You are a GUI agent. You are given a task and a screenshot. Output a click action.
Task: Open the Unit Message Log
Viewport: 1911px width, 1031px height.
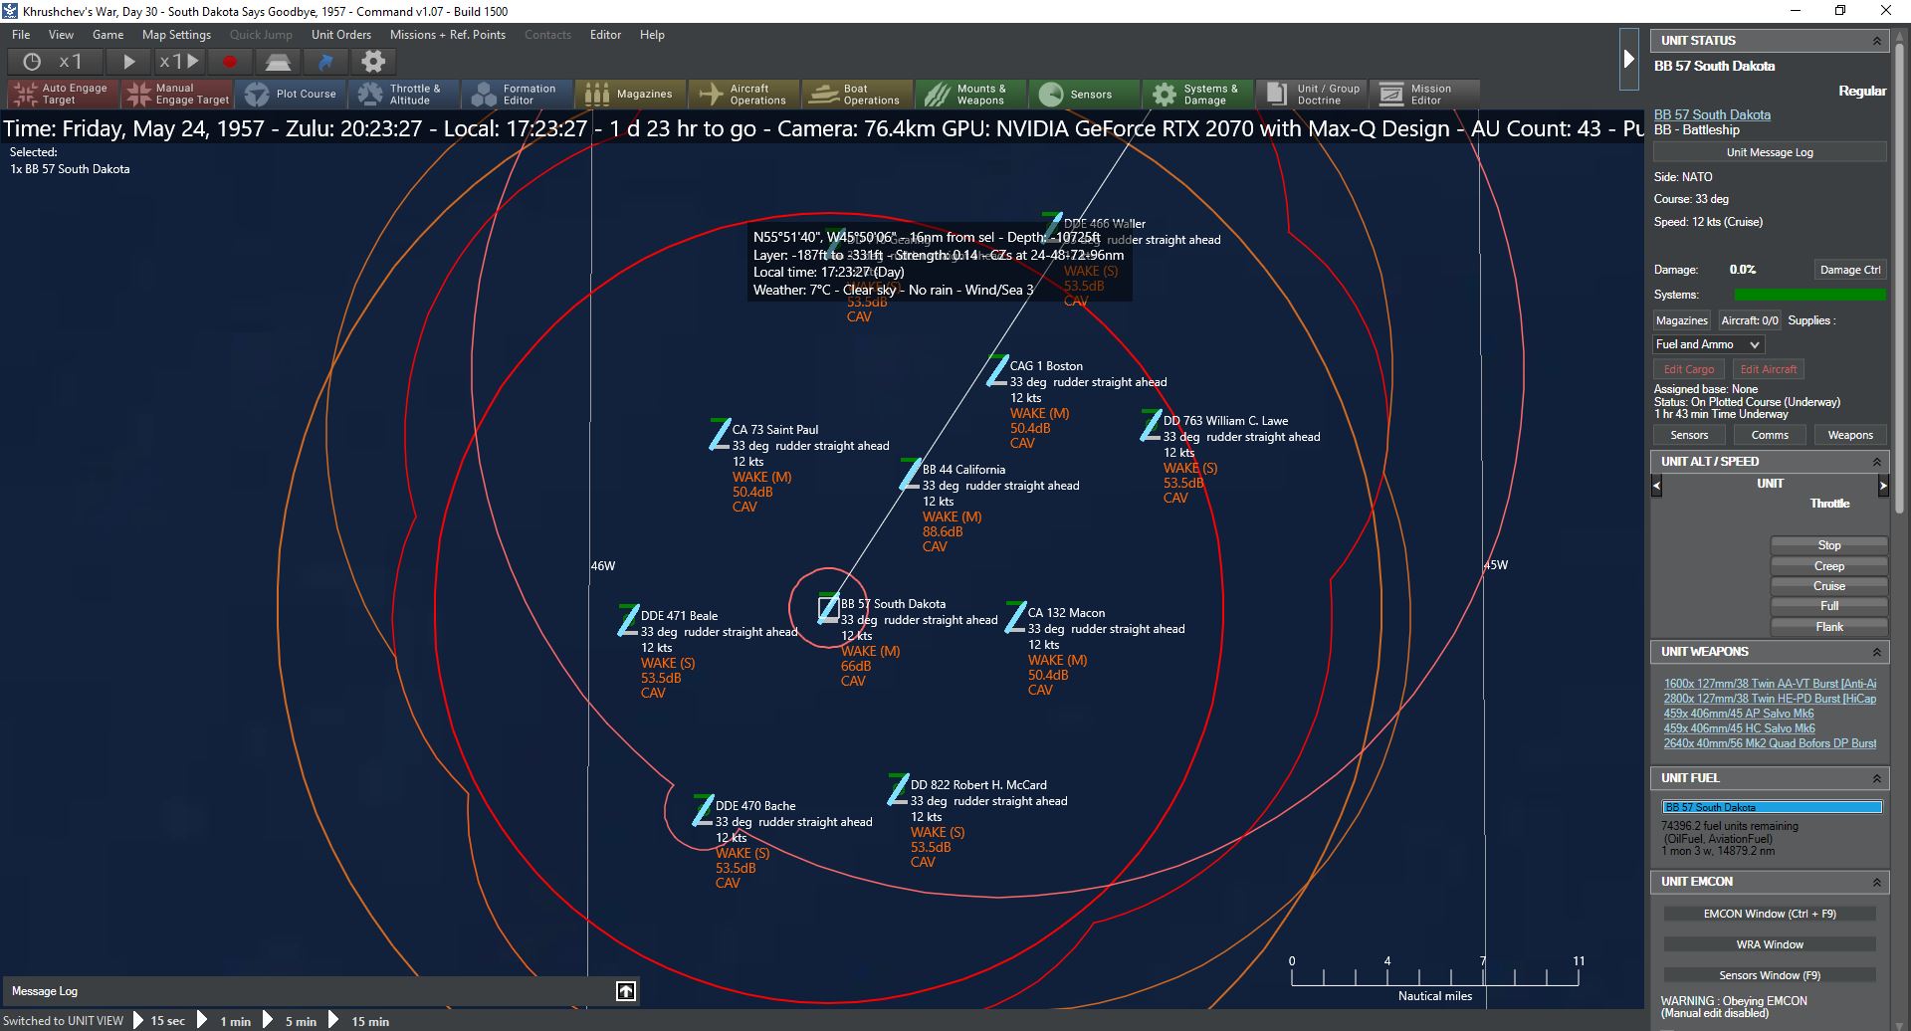coord(1770,152)
